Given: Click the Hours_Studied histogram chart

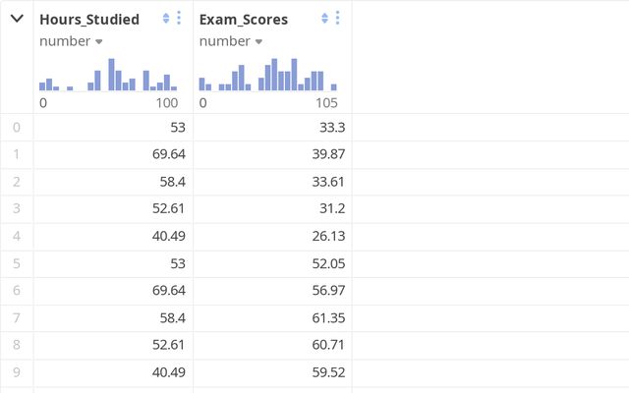Looking at the screenshot, I should 108,75.
